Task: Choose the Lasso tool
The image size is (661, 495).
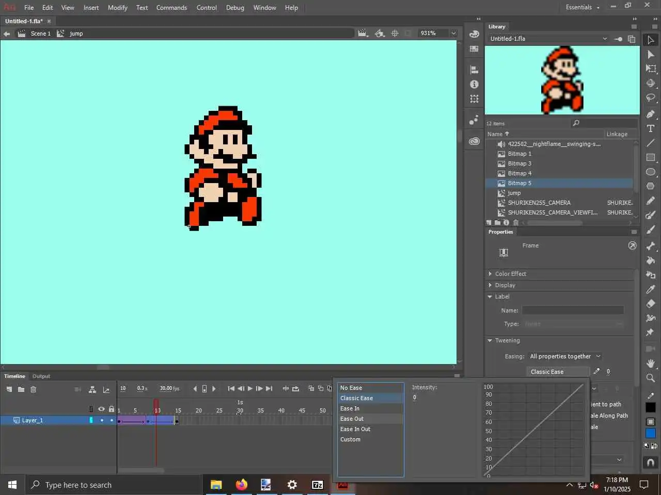Action: coord(651,98)
